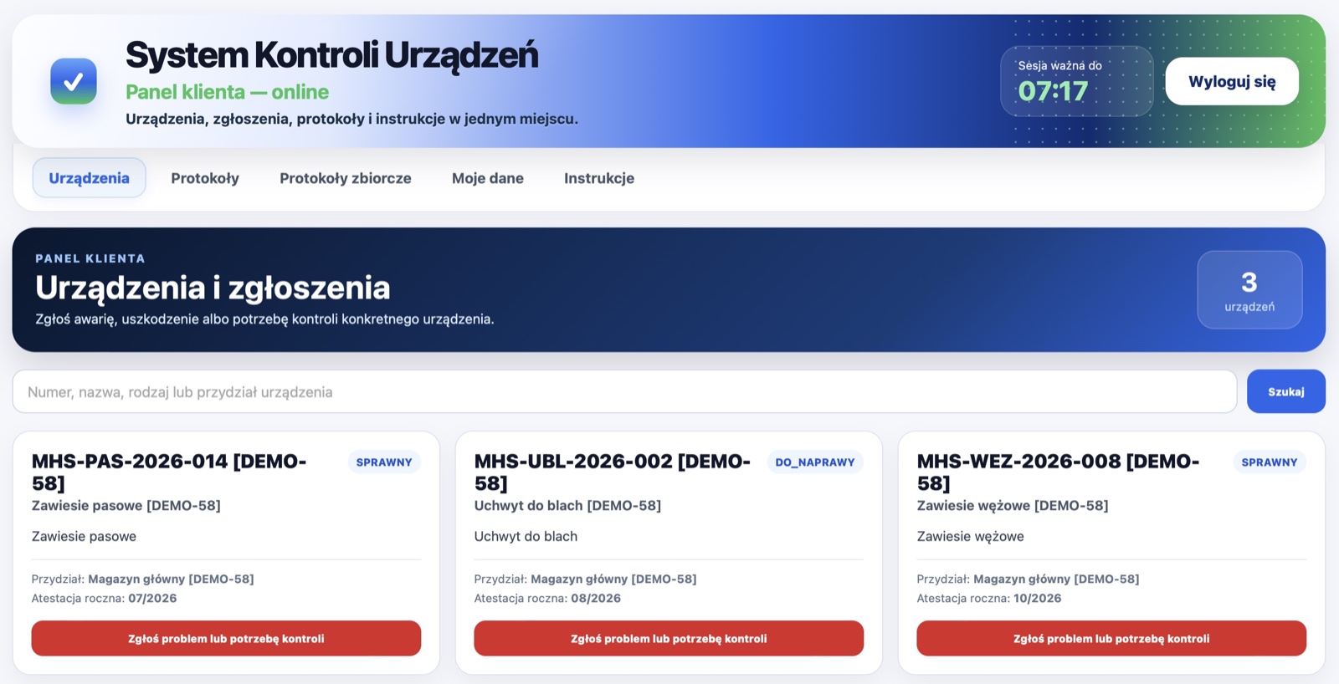
Task: Select the MHS-UBL-2026-002 card title
Action: tap(613, 472)
